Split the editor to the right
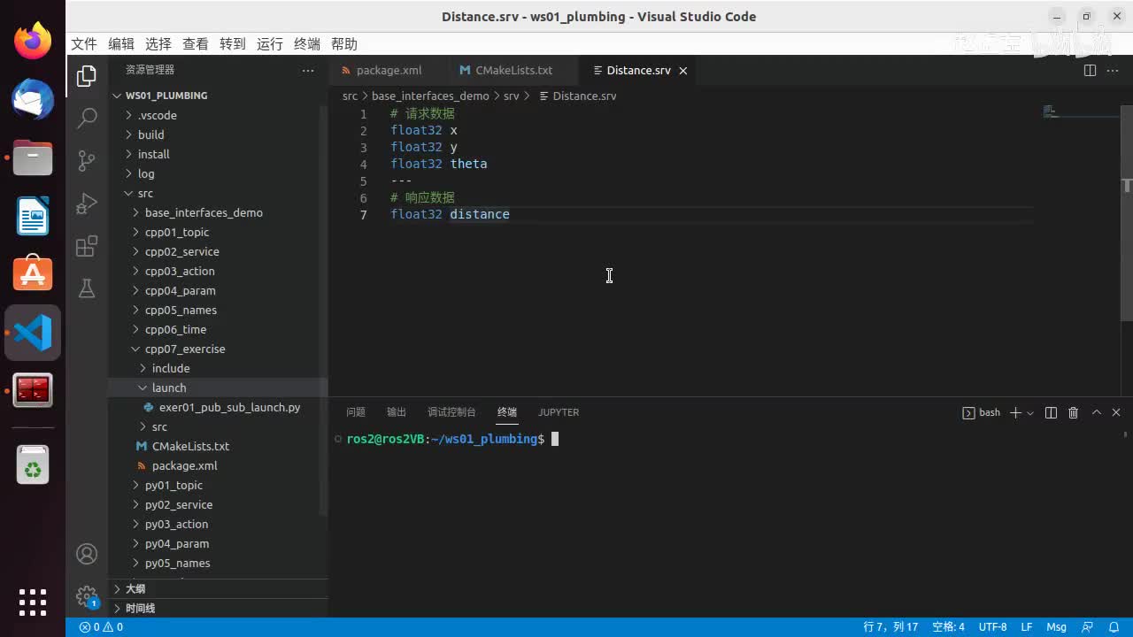 (1090, 70)
